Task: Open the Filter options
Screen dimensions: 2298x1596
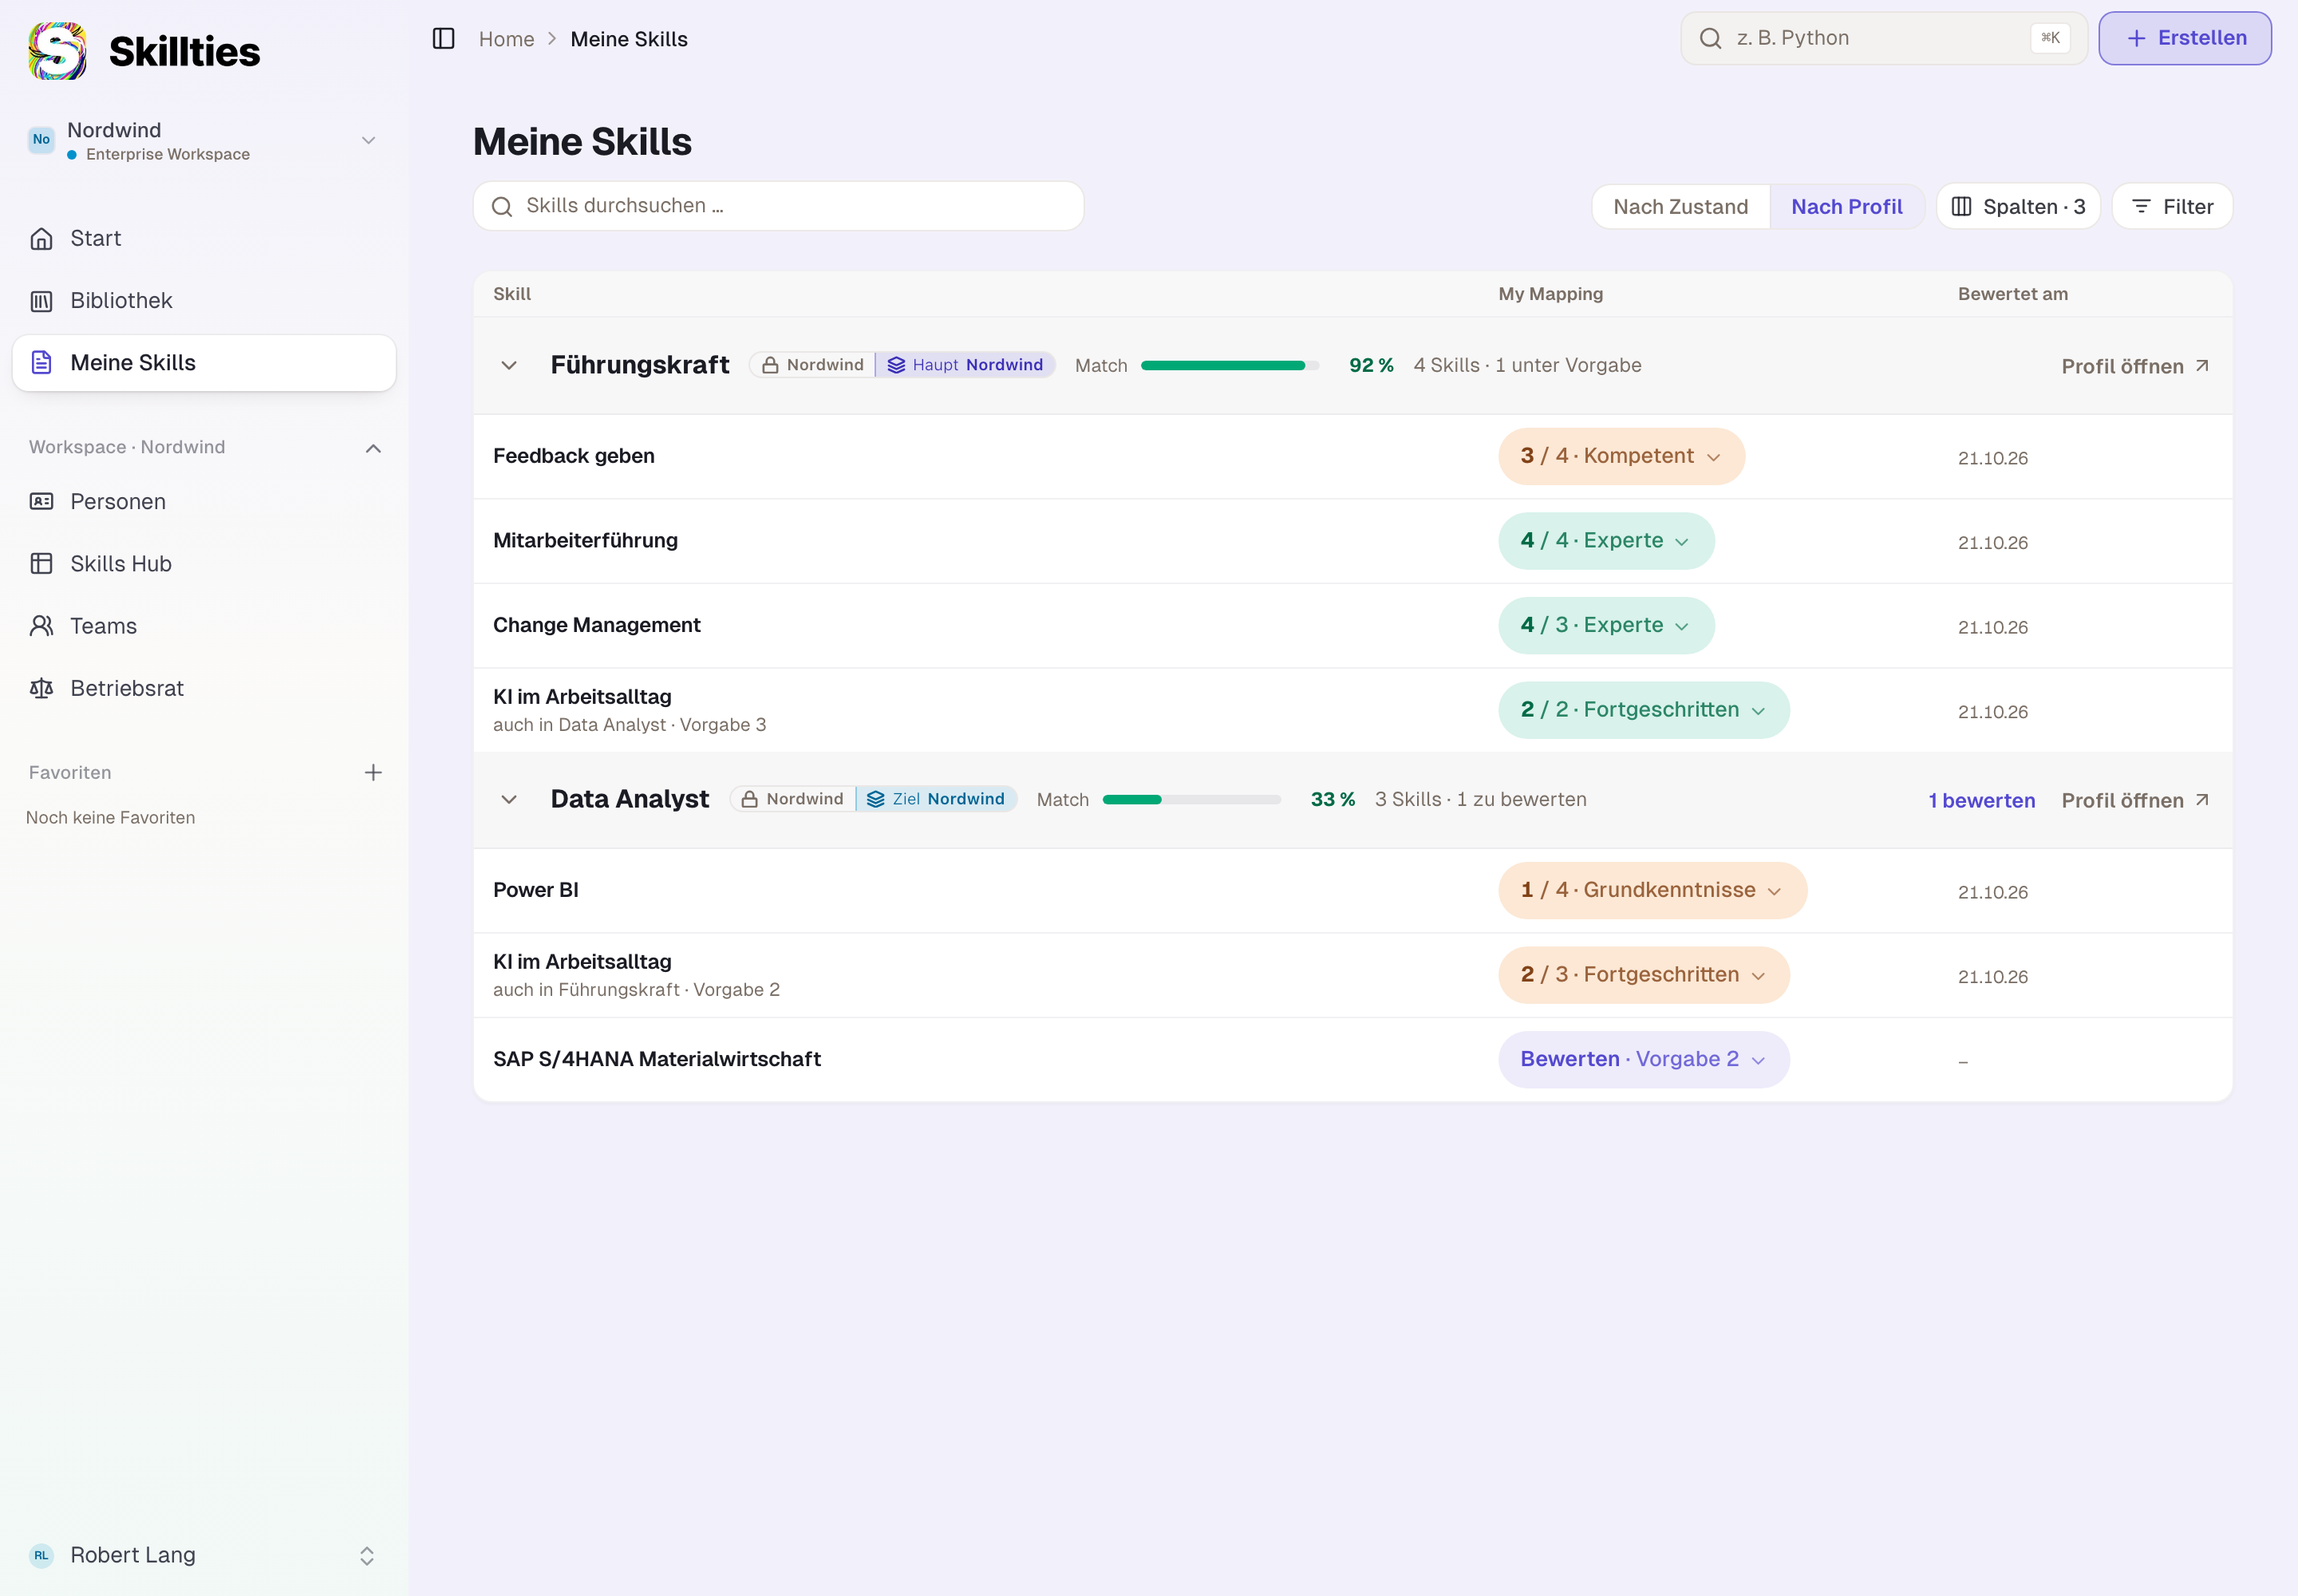Action: 2171,207
